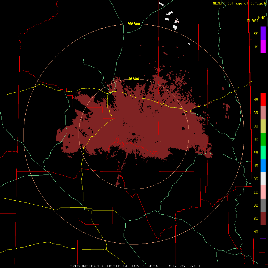268x268 pixels.
Task: Select the GR pink legend swatch
Action: pyautogui.click(x=263, y=113)
